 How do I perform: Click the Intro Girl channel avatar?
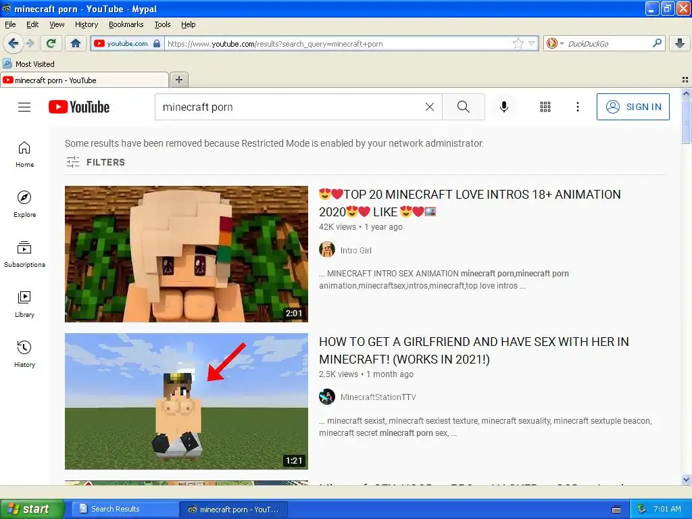[327, 250]
